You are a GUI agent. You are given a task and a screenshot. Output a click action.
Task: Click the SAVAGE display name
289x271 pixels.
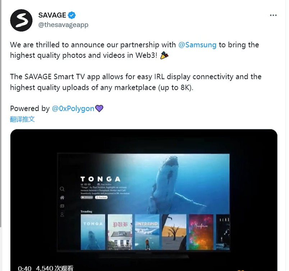pos(52,15)
